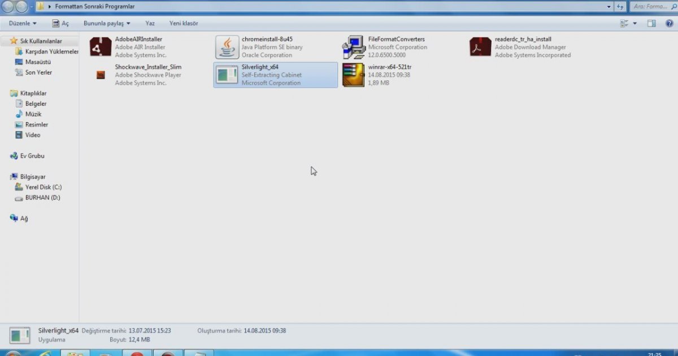Click the 'Oluşturma tarihi: 14.08.2015 09:38' text

click(242, 331)
